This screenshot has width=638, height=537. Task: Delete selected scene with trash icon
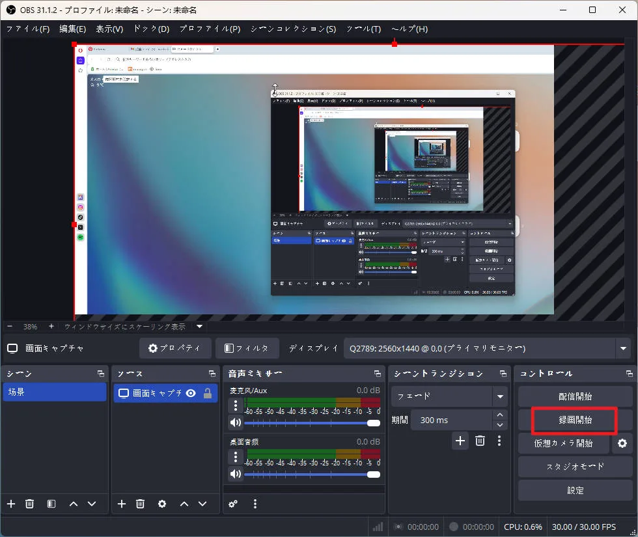pyautogui.click(x=29, y=504)
